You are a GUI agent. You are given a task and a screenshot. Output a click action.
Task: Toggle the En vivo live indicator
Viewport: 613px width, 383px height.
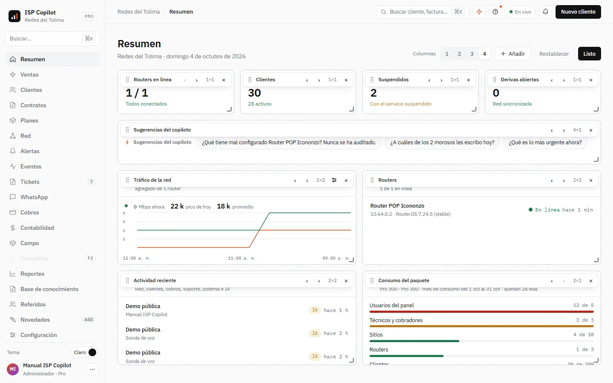click(521, 12)
